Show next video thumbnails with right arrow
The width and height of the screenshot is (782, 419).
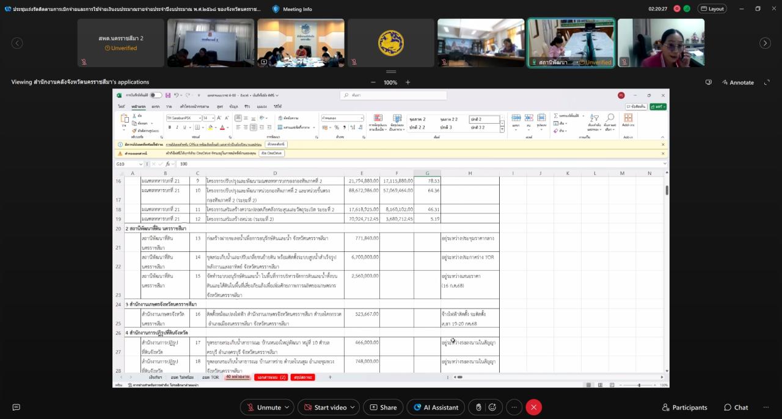point(765,43)
